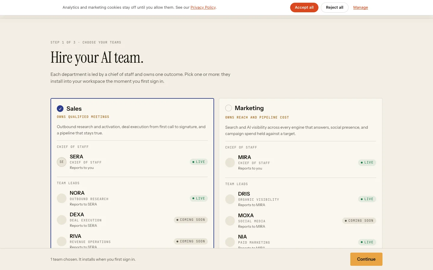Click the avatar circle next to DRIS
The height and width of the screenshot is (270, 433).
pos(230,199)
